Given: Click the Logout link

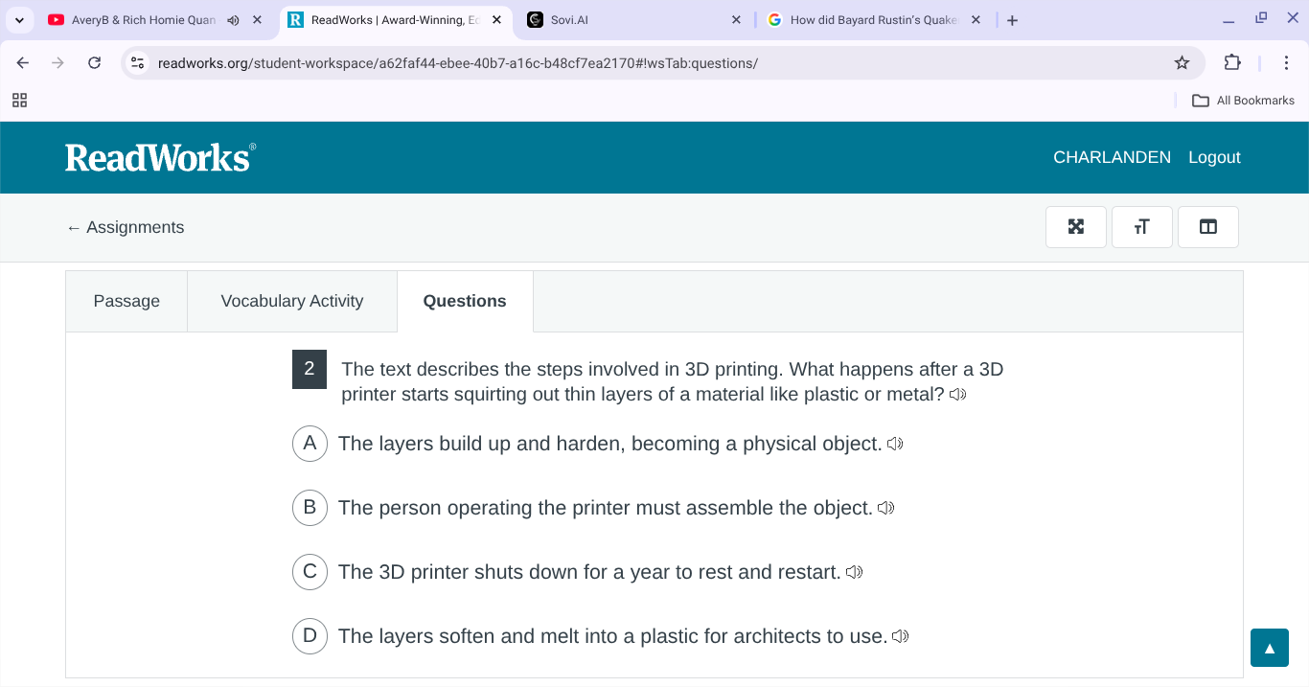Looking at the screenshot, I should tap(1214, 157).
